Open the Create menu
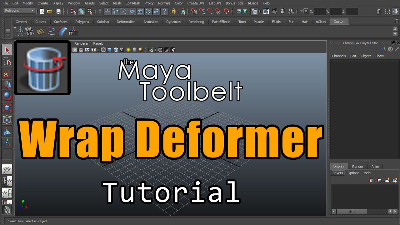Viewport: 400px width, 225px height. 42,3
